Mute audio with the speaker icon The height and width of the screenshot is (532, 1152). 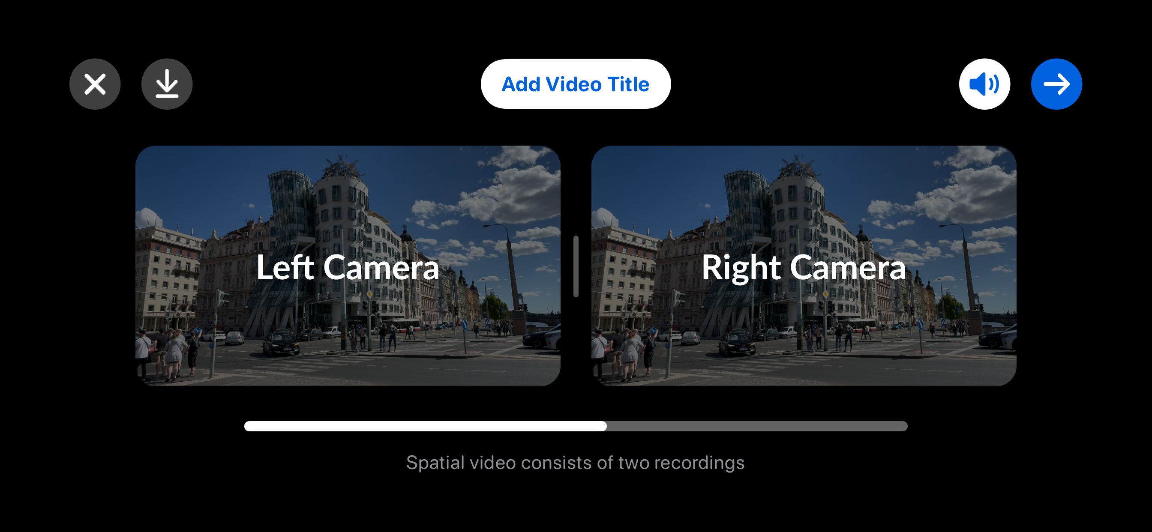click(x=984, y=84)
